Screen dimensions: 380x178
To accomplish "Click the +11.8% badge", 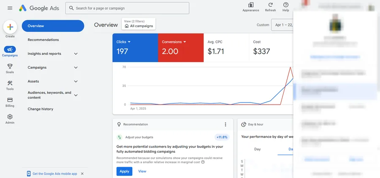I will point(222,138).
